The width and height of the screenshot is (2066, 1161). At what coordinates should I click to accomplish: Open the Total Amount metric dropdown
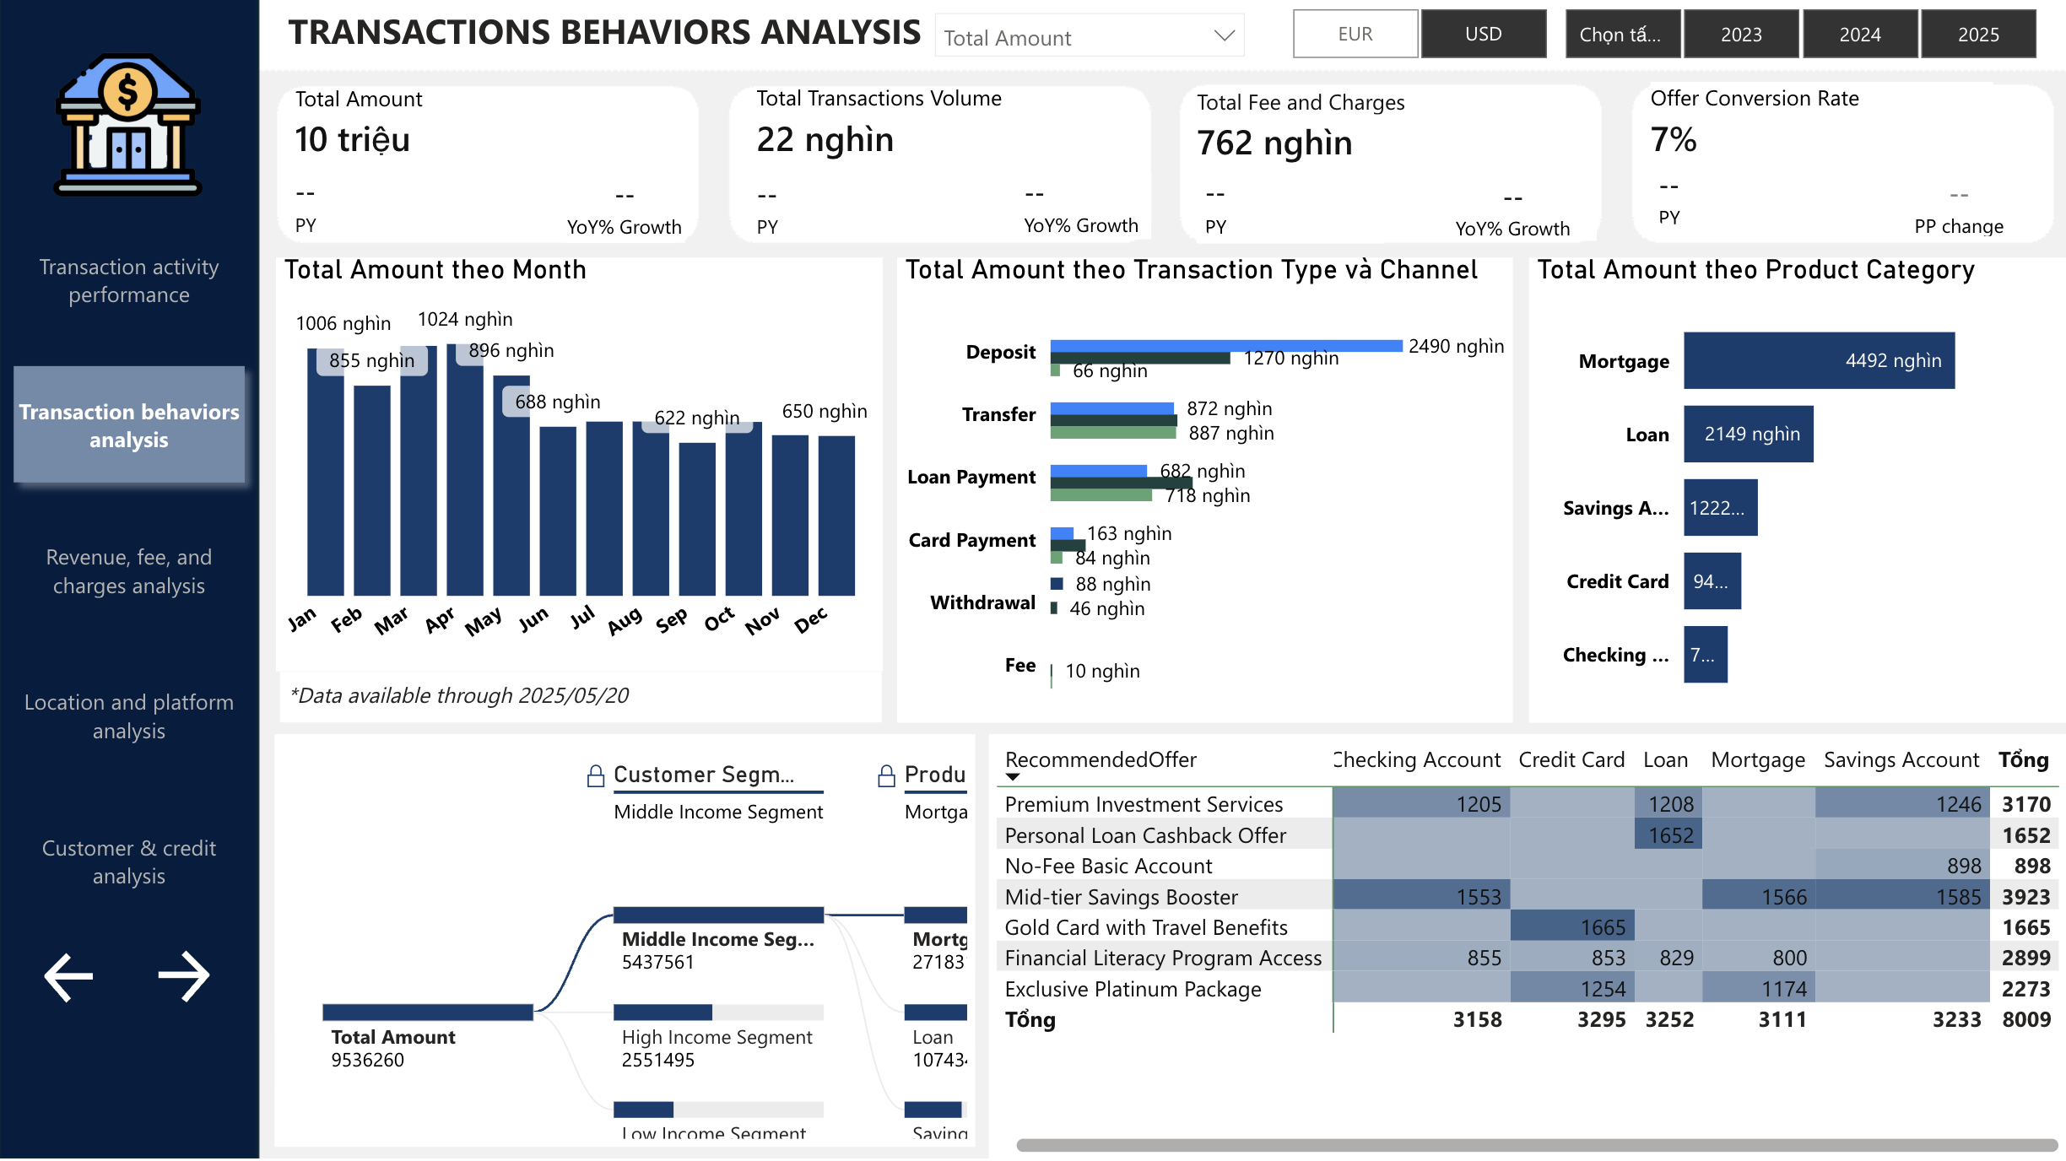(x=1225, y=36)
